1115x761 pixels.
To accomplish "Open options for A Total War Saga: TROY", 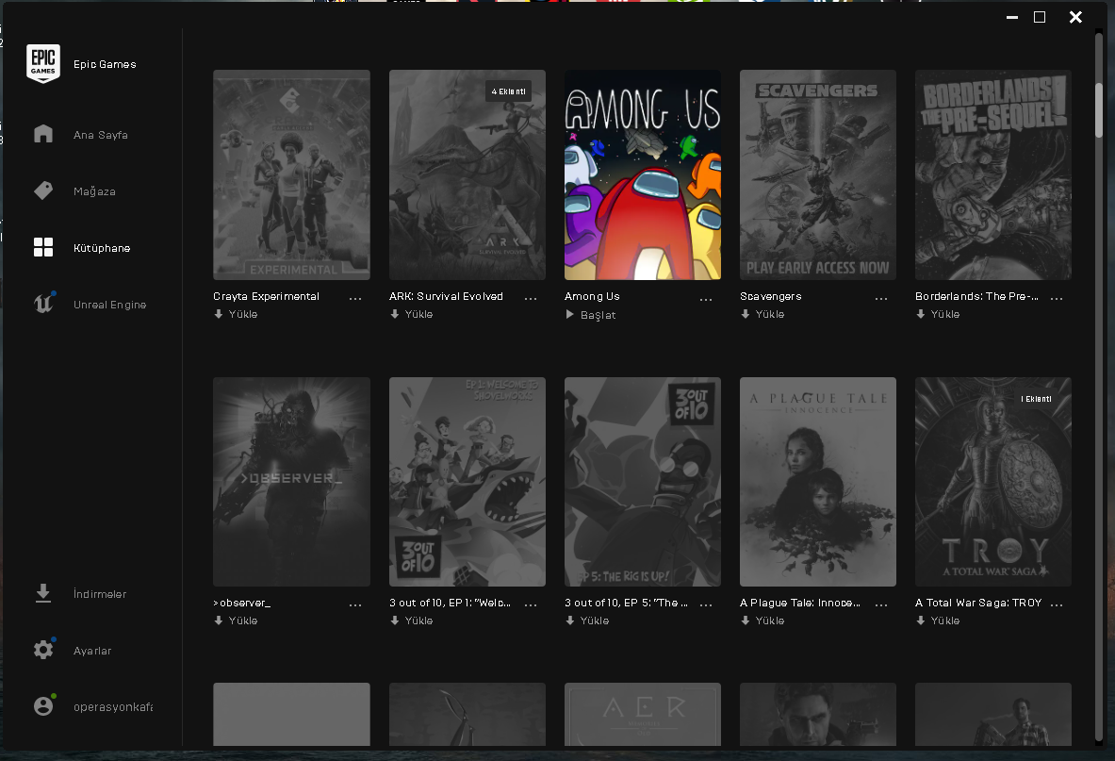I will 1057,605.
